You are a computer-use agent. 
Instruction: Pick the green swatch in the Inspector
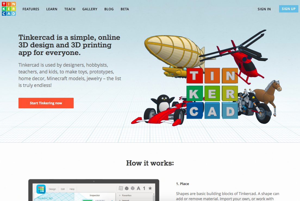coord(87,200)
